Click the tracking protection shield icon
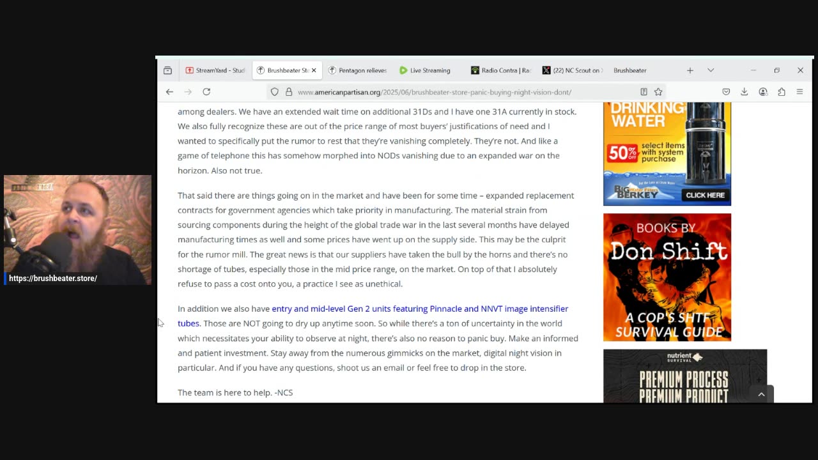818x460 pixels. tap(275, 92)
